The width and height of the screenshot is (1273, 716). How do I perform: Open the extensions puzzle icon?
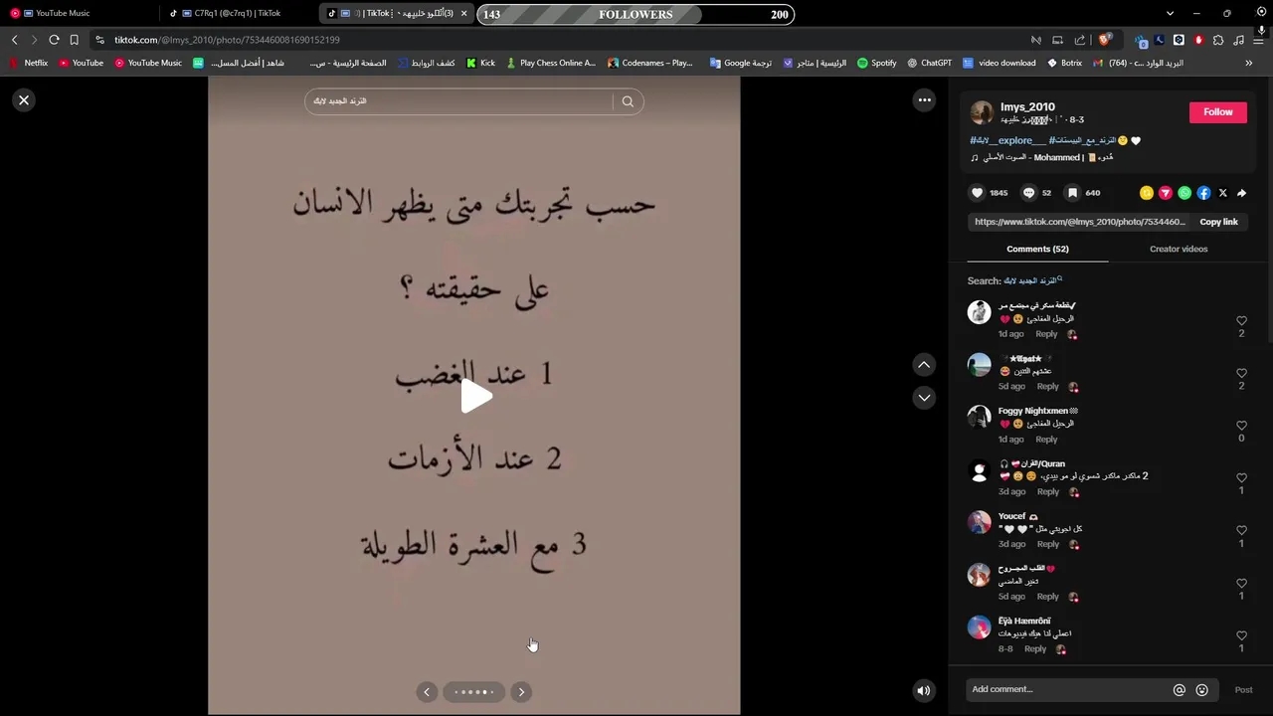[x=1218, y=40]
